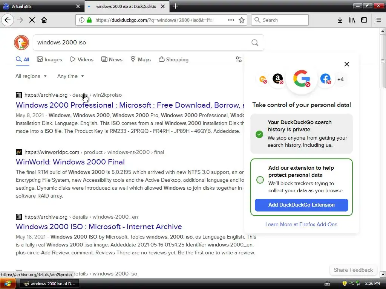Focus the Firefox Search box
The image size is (386, 289).
(x=280, y=20)
